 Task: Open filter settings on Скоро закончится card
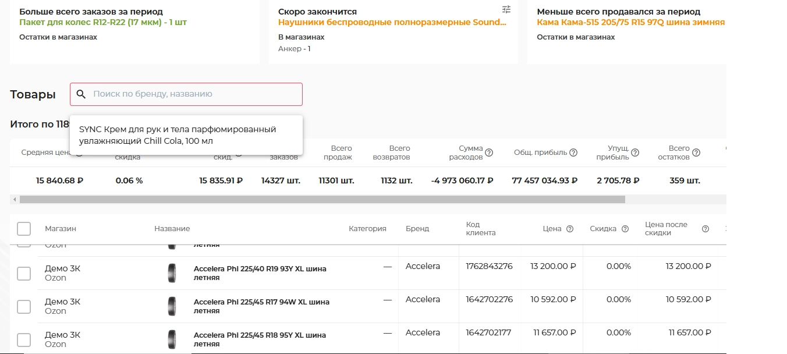click(506, 9)
